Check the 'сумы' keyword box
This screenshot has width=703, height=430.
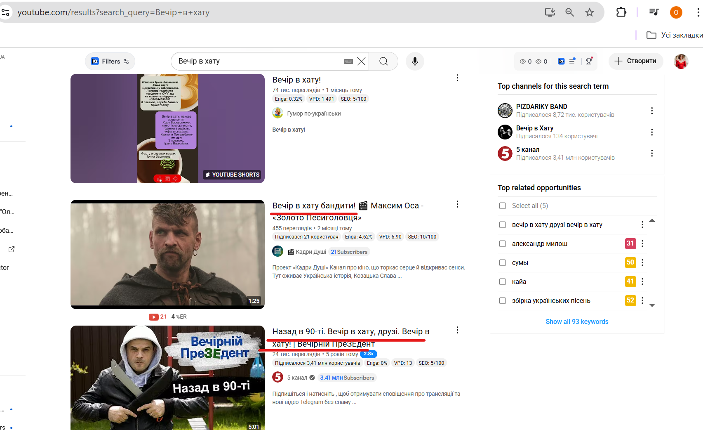click(503, 263)
